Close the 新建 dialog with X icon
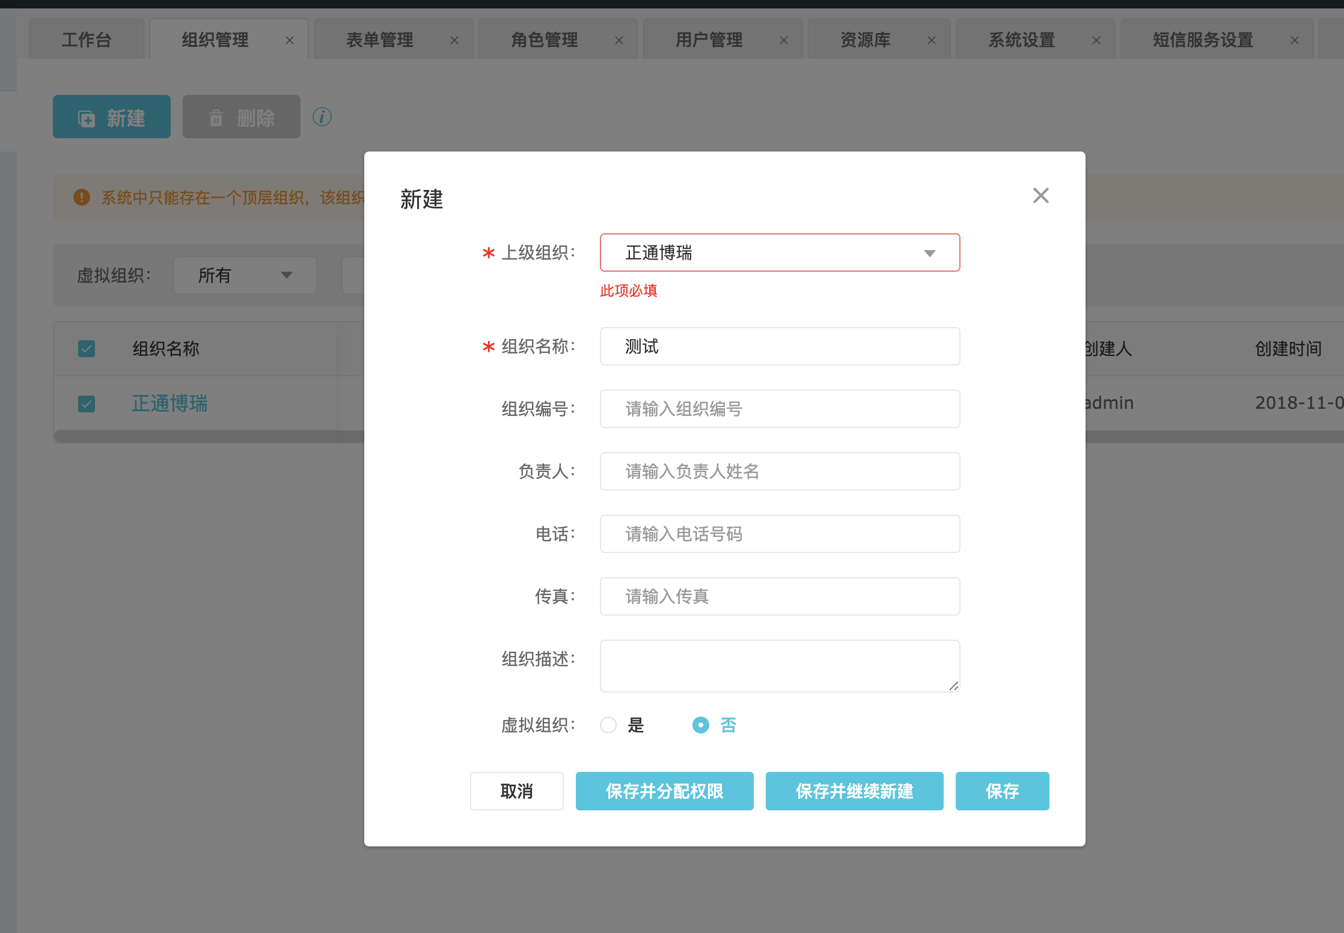Viewport: 1344px width, 933px height. [1040, 195]
